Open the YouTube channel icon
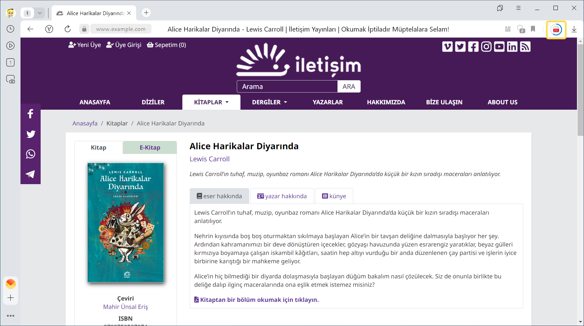 (x=499, y=47)
